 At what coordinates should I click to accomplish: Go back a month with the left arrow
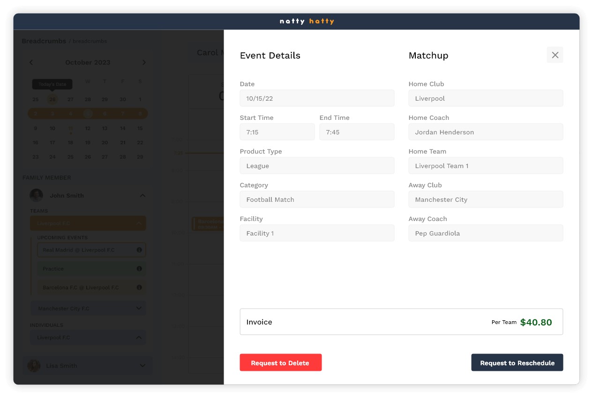point(31,62)
